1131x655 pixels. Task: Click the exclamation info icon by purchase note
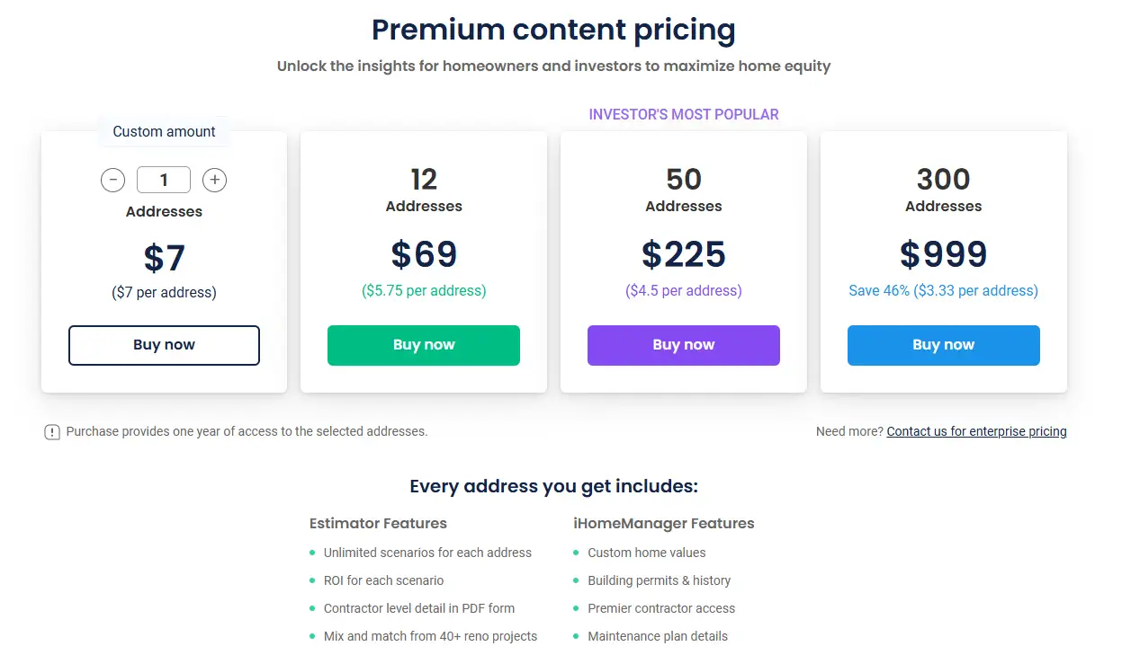tap(52, 432)
